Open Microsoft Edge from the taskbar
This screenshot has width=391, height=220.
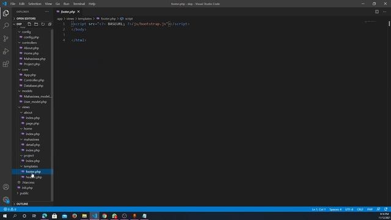pyautogui.click(x=45, y=216)
